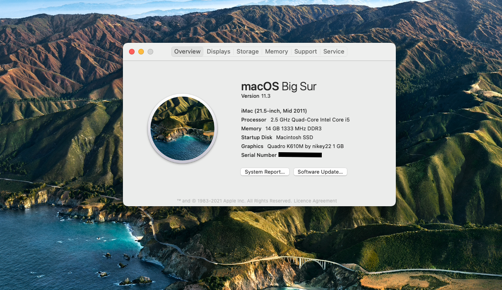Switch to the Overview tab
This screenshot has width=502, height=290.
pos(187,52)
